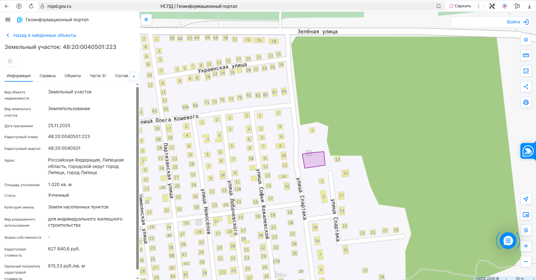Activate the area search selection tool

pyautogui.click(x=526, y=71)
